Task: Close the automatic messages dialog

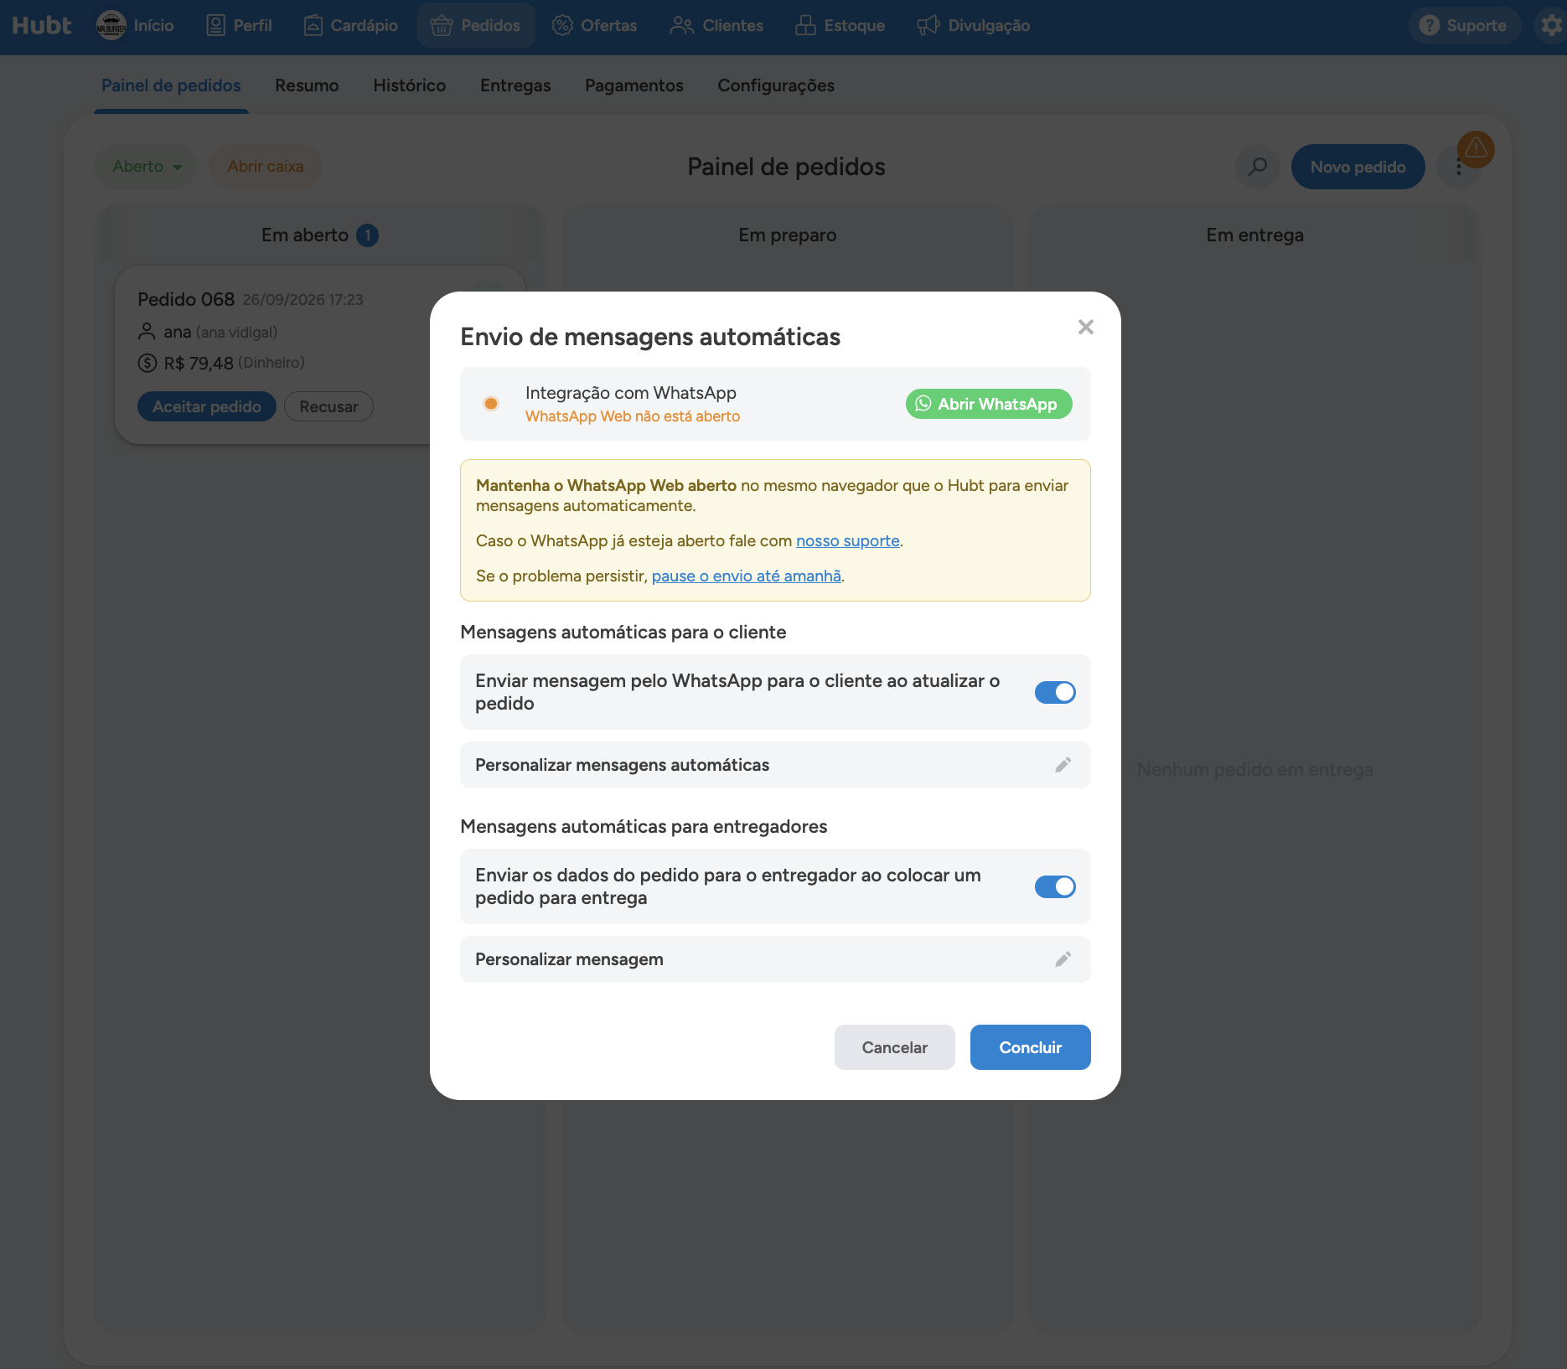Action: click(1085, 327)
